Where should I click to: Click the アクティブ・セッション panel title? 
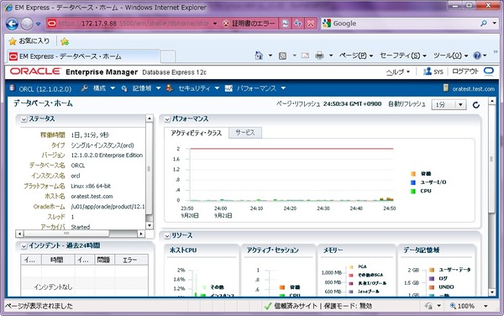pos(272,250)
